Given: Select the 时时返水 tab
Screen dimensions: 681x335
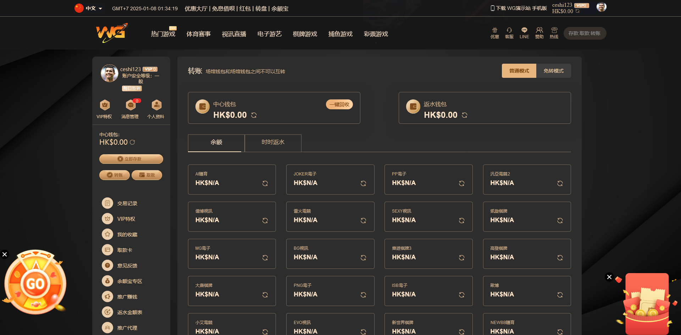Looking at the screenshot, I should point(273,142).
